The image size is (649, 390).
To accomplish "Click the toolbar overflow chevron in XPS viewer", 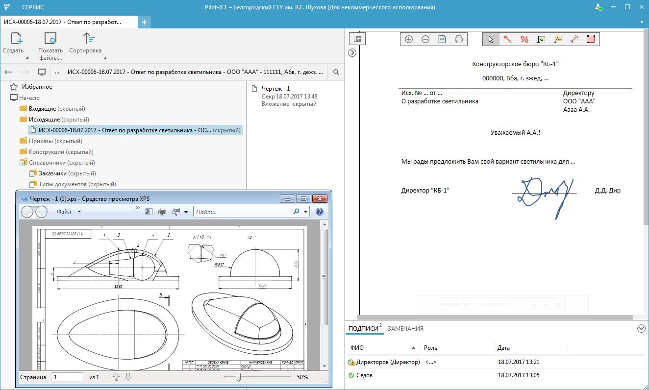I will coord(138,208).
